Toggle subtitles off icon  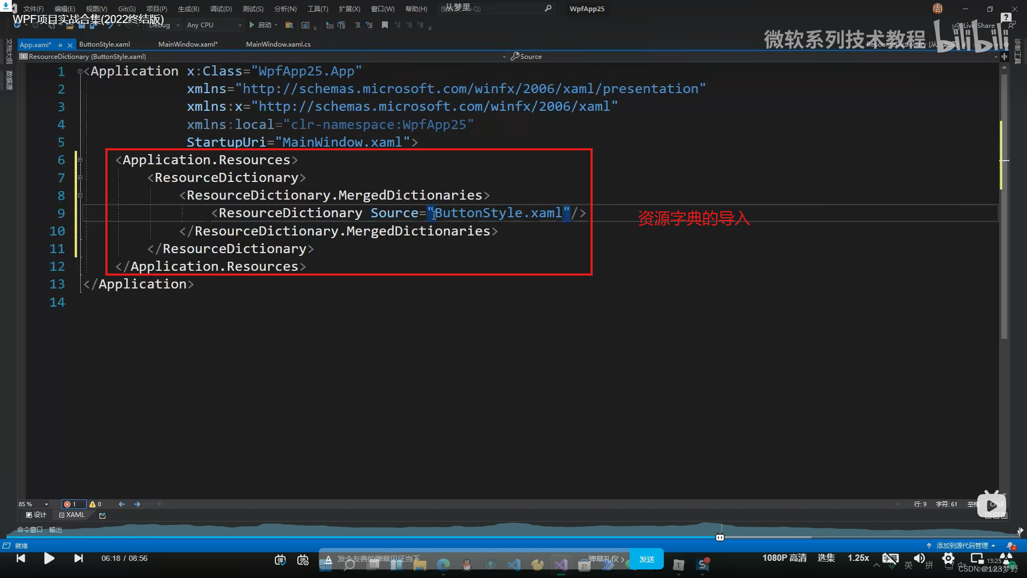point(890,558)
